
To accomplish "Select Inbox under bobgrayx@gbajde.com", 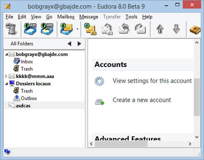I will pos(27,61).
